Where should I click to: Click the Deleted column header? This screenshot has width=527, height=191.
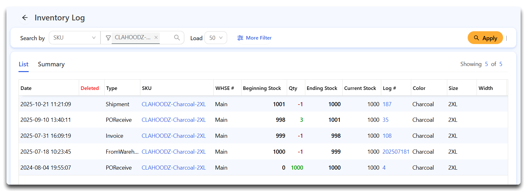point(90,88)
